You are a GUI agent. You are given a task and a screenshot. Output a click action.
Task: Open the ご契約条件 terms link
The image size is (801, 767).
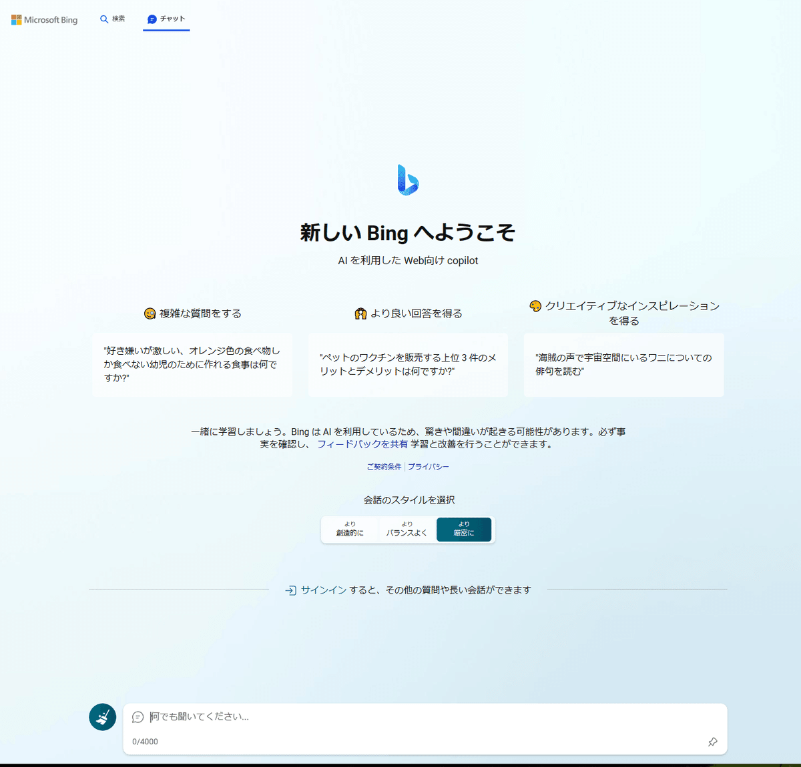(x=384, y=467)
